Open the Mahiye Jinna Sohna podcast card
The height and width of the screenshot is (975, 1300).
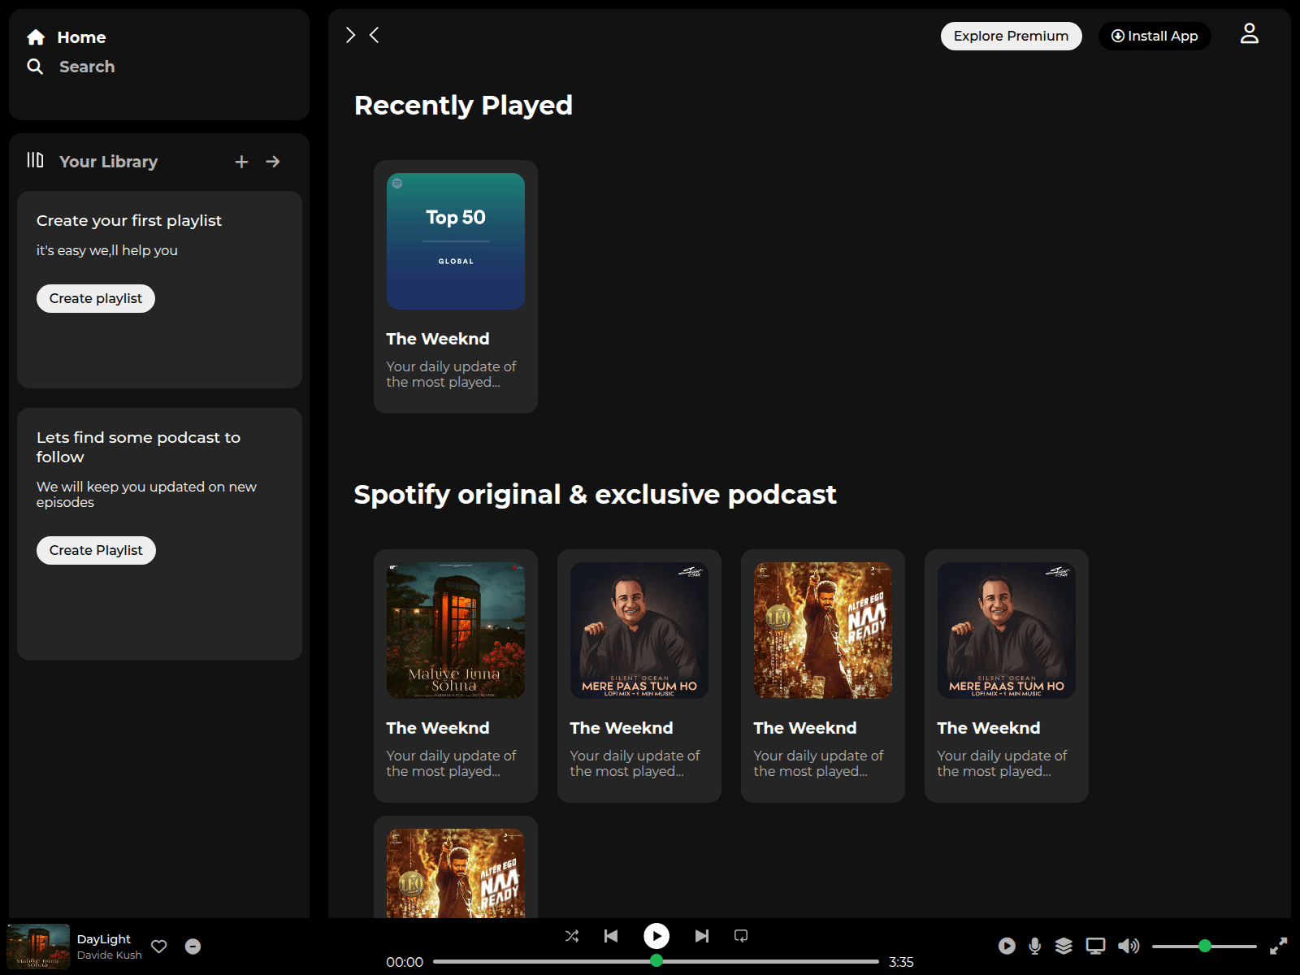(456, 676)
